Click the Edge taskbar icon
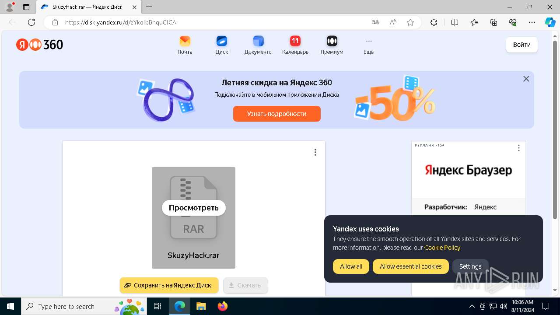The image size is (560, 315). click(x=180, y=306)
